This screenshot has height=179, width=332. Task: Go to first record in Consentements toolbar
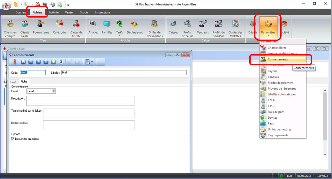(x=23, y=62)
